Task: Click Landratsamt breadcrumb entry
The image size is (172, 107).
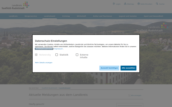Action: [x=65, y=88]
